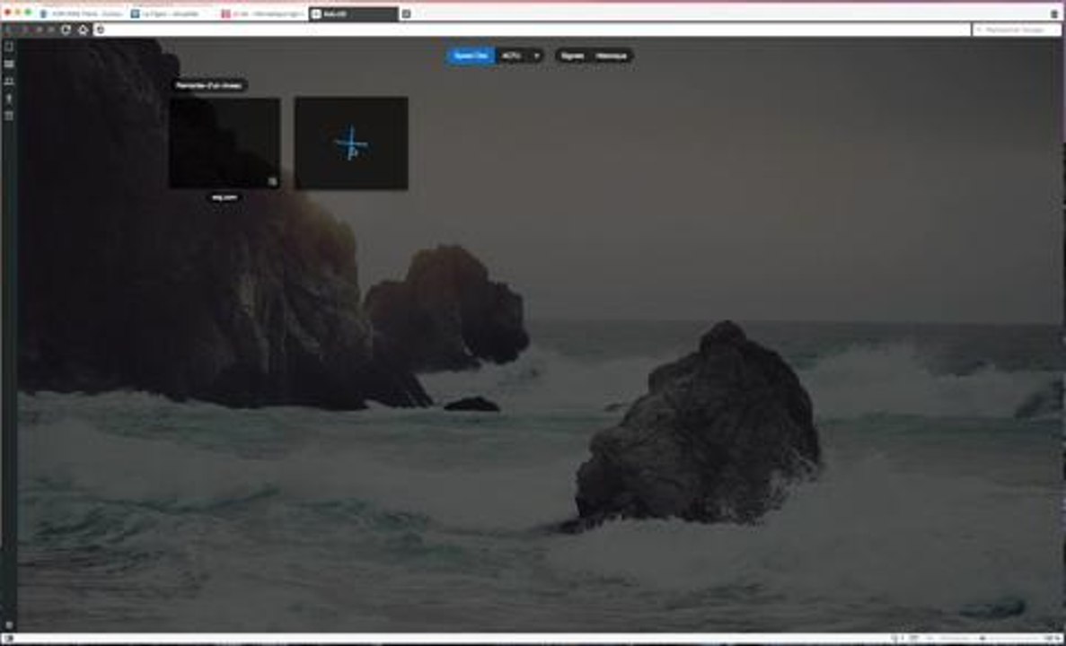Open the Bookmarks panel in sidebar
The image size is (1066, 646).
tap(9, 46)
